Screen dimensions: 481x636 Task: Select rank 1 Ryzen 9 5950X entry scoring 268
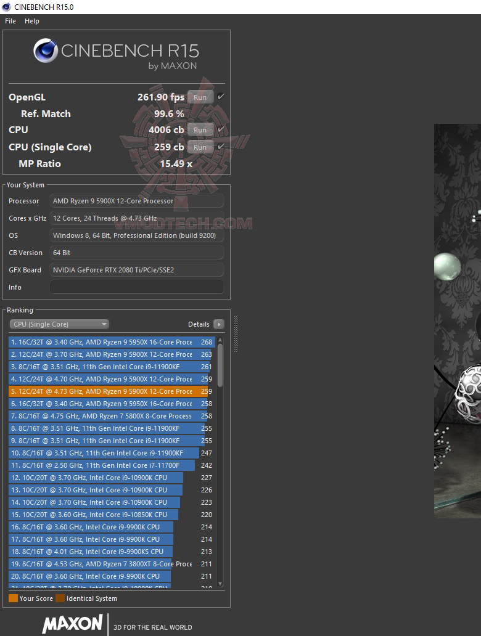coord(112,342)
